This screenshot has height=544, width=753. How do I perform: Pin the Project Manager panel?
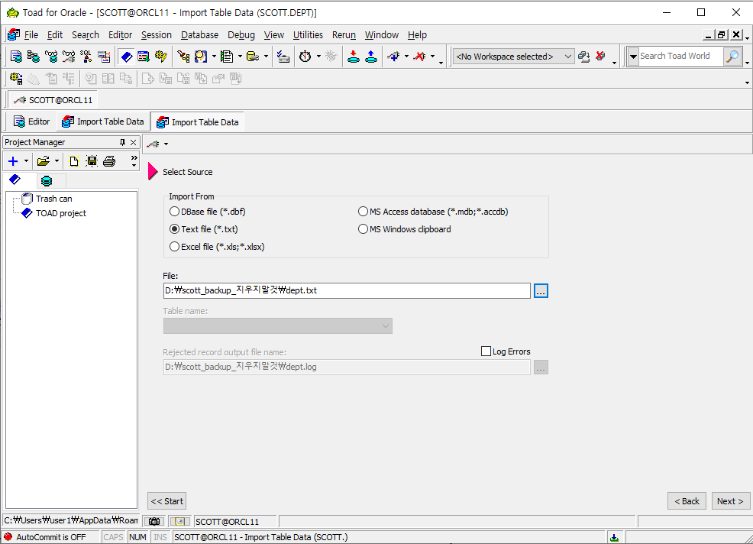[122, 142]
